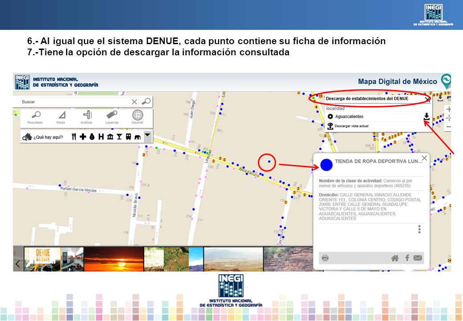Image resolution: width=463 pixels, height=321 pixels.
Task: Open the Georref. globe tool
Action: (x=138, y=117)
